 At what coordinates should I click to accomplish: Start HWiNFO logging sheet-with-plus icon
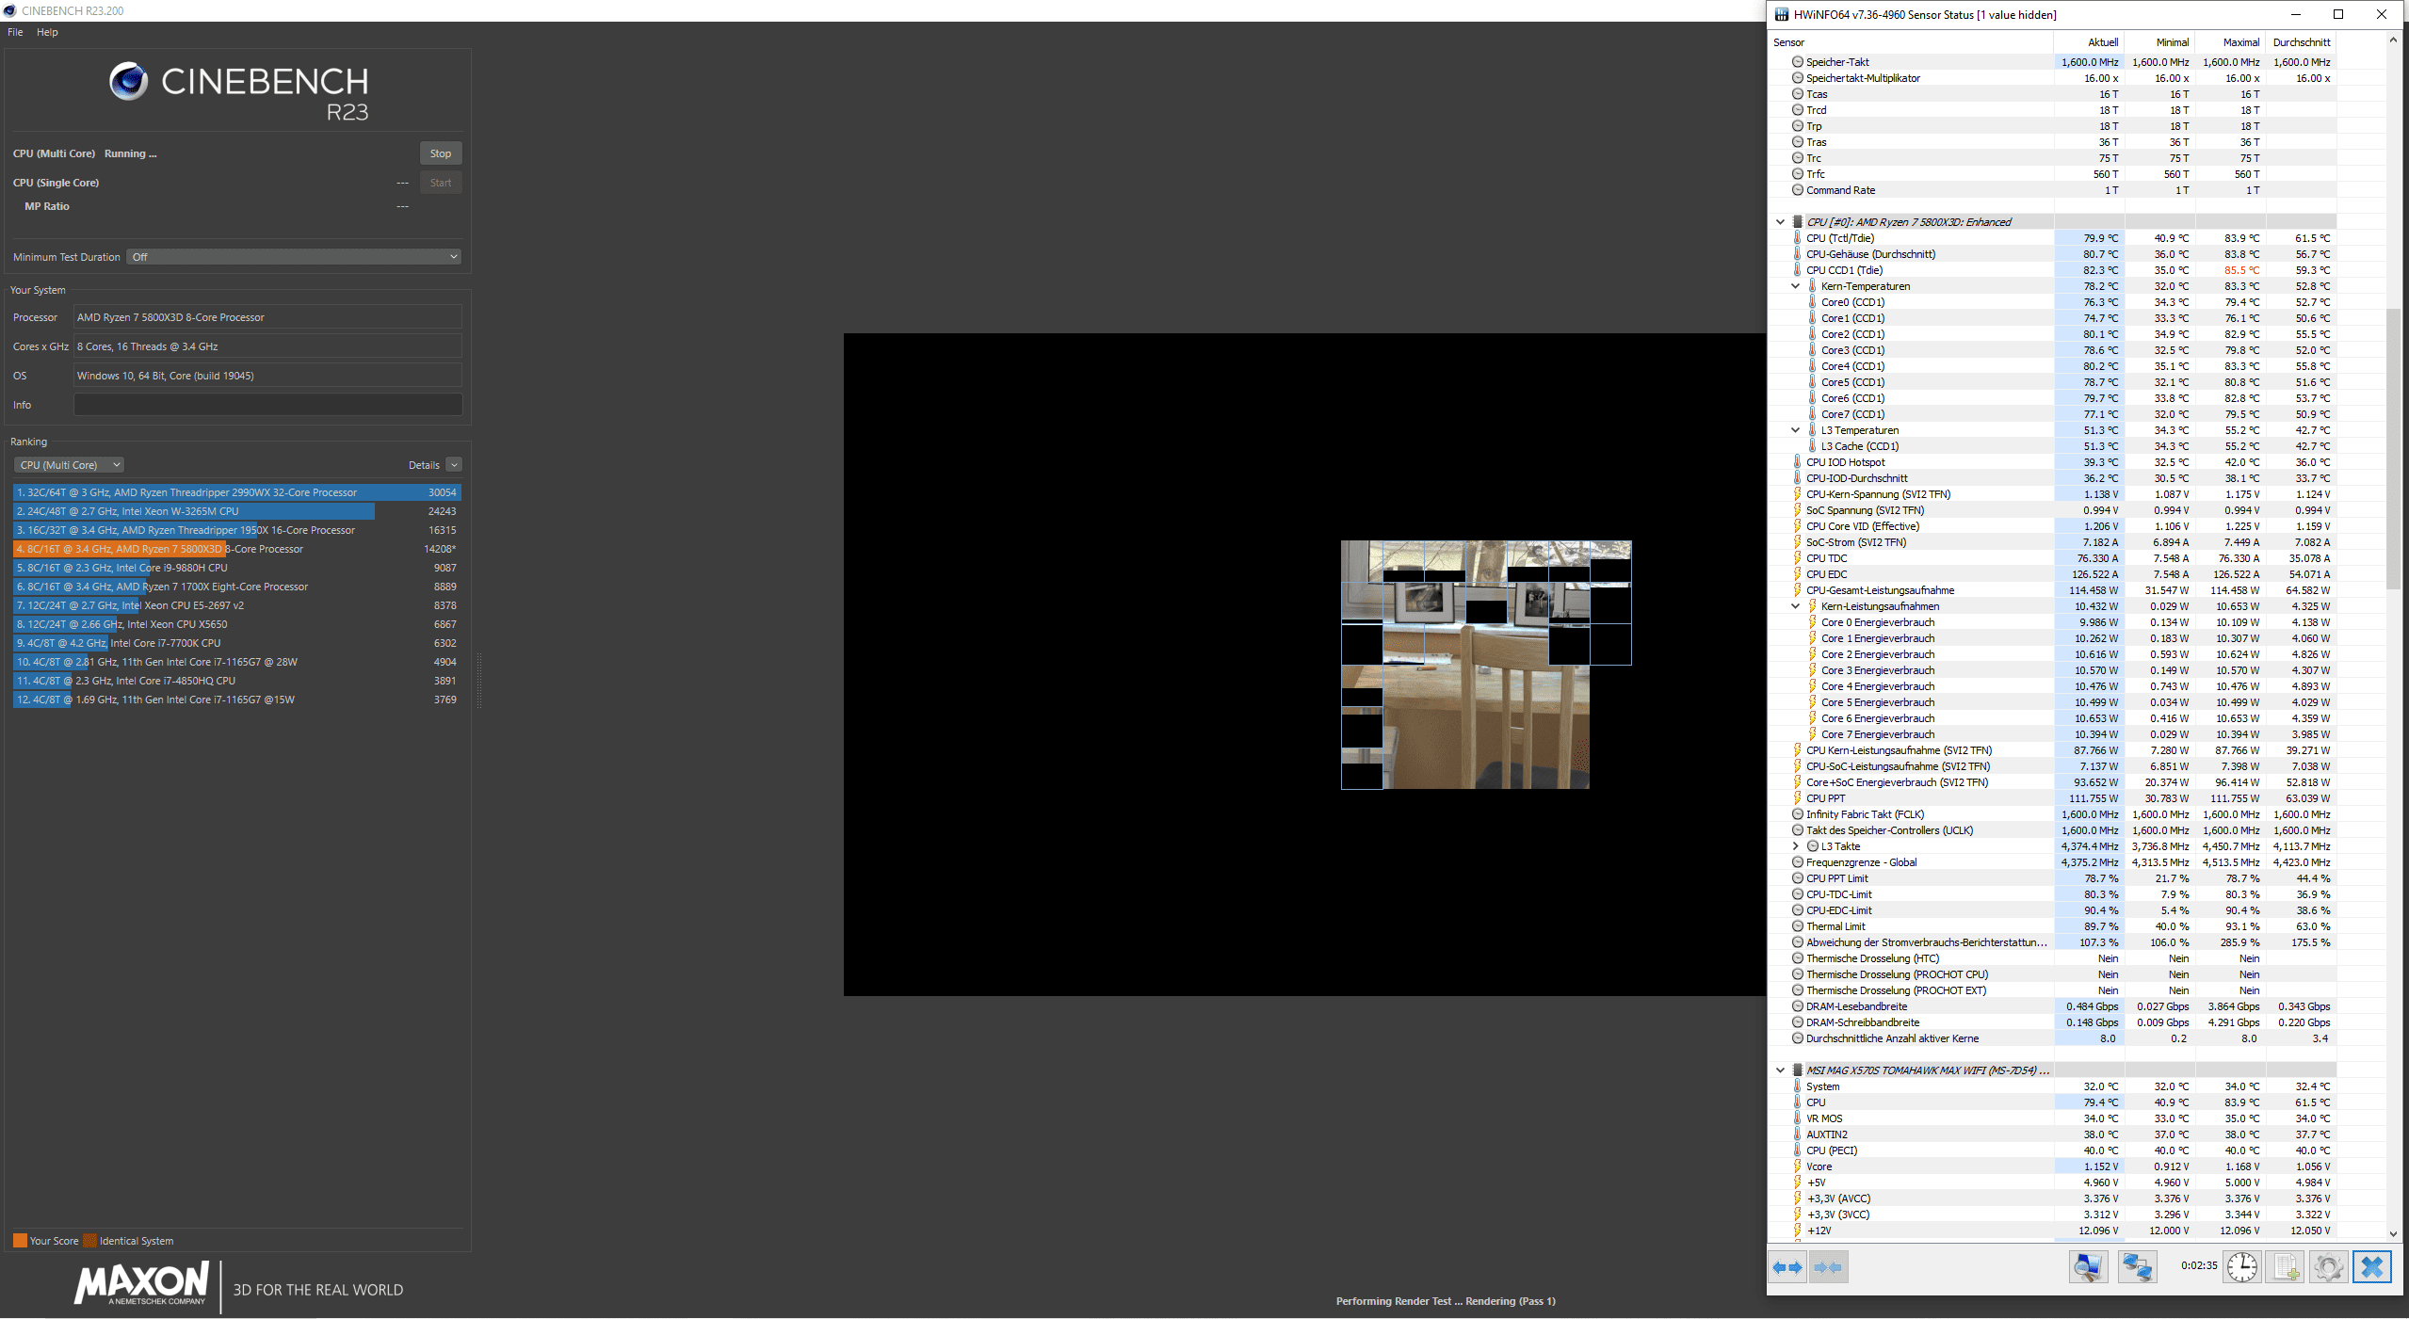(x=2286, y=1267)
